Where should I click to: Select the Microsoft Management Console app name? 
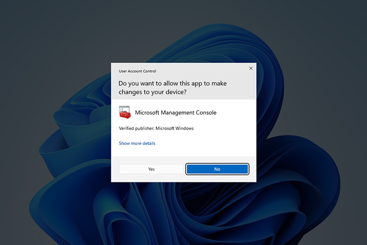[176, 112]
